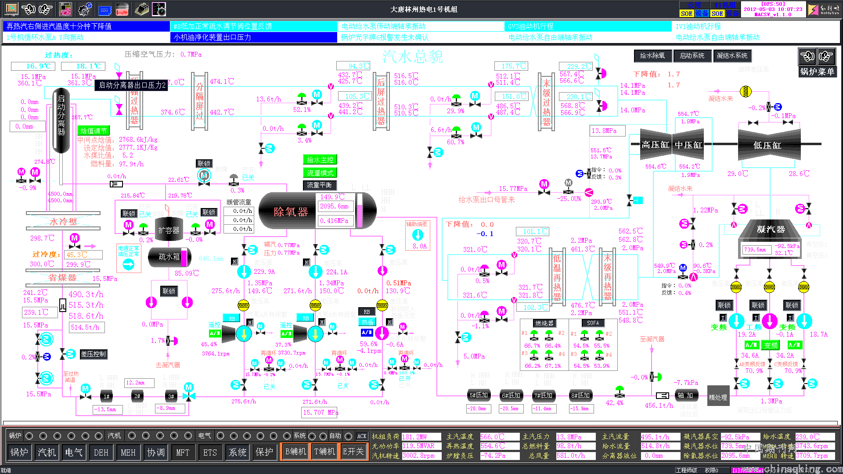Open the ETS screen from bottom bar

click(210, 452)
